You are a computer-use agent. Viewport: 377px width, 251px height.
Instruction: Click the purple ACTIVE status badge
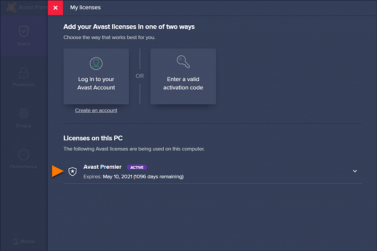[137, 167]
